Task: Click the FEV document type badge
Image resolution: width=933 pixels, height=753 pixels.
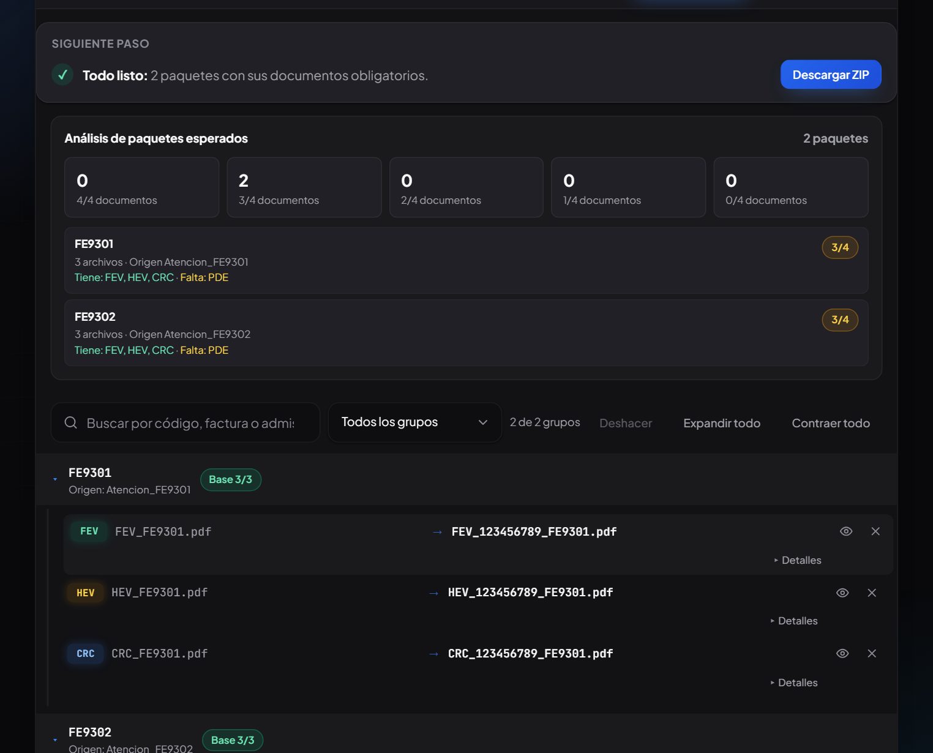Action: [89, 531]
